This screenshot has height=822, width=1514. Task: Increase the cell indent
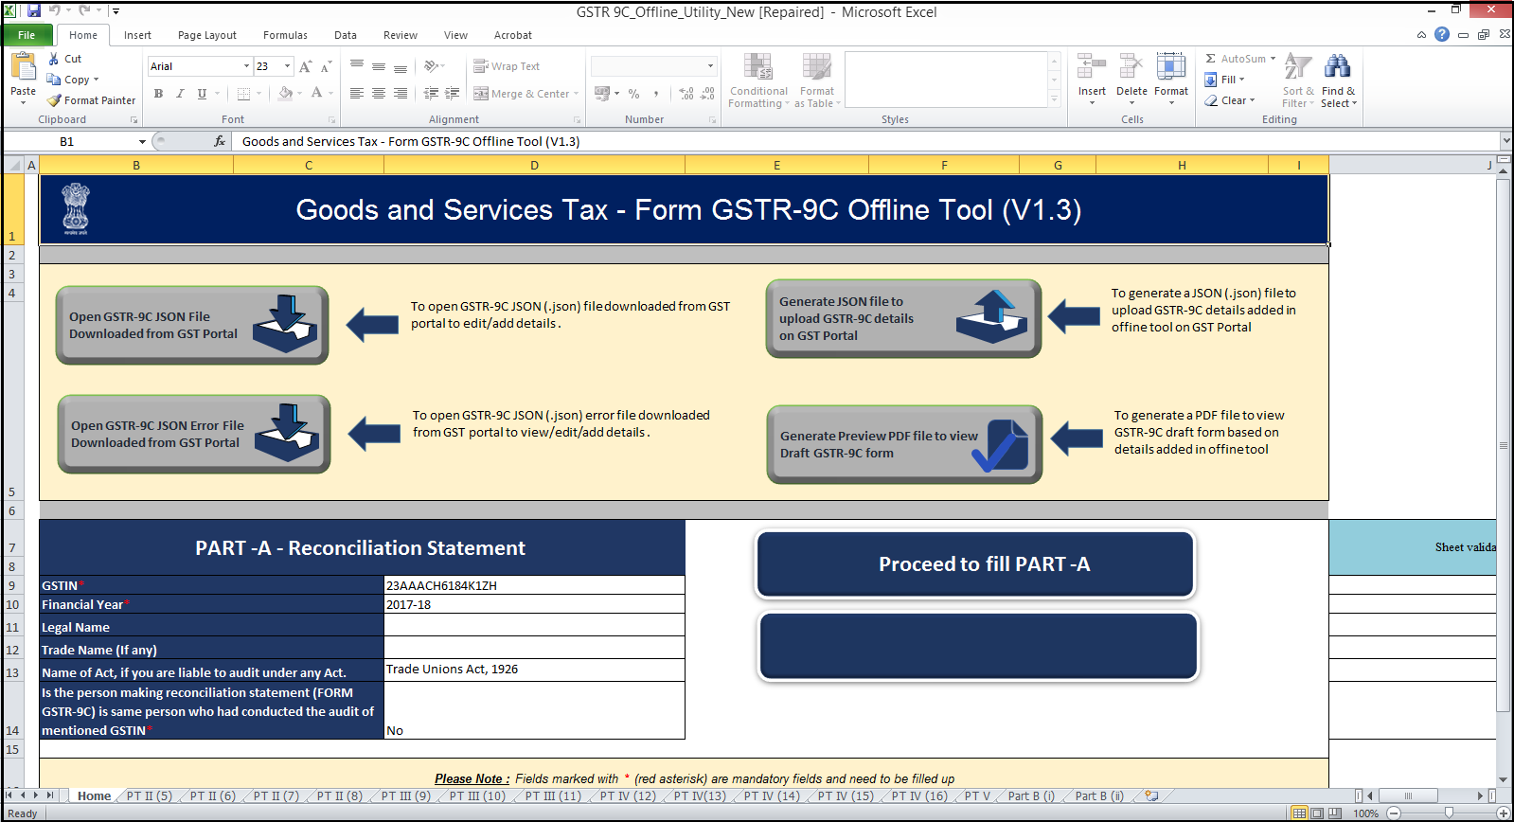453,94
